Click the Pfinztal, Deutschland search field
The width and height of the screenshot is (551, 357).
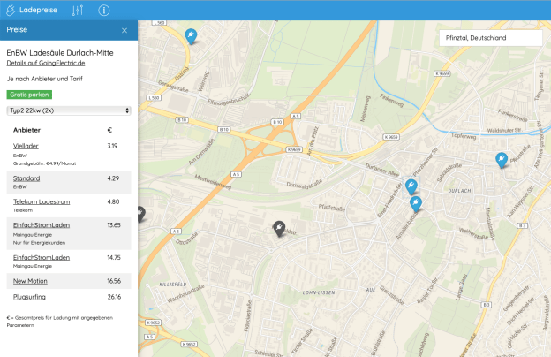point(490,38)
